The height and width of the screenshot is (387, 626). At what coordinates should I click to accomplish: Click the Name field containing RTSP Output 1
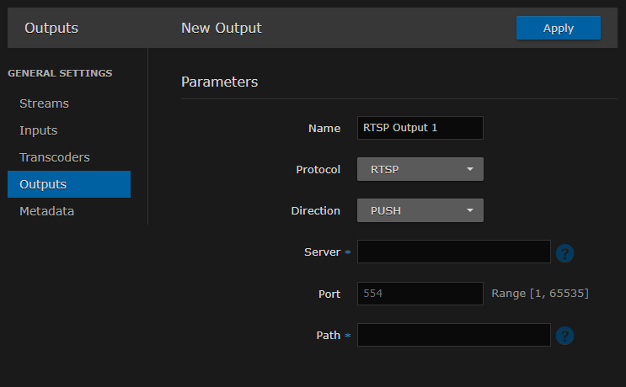click(420, 128)
